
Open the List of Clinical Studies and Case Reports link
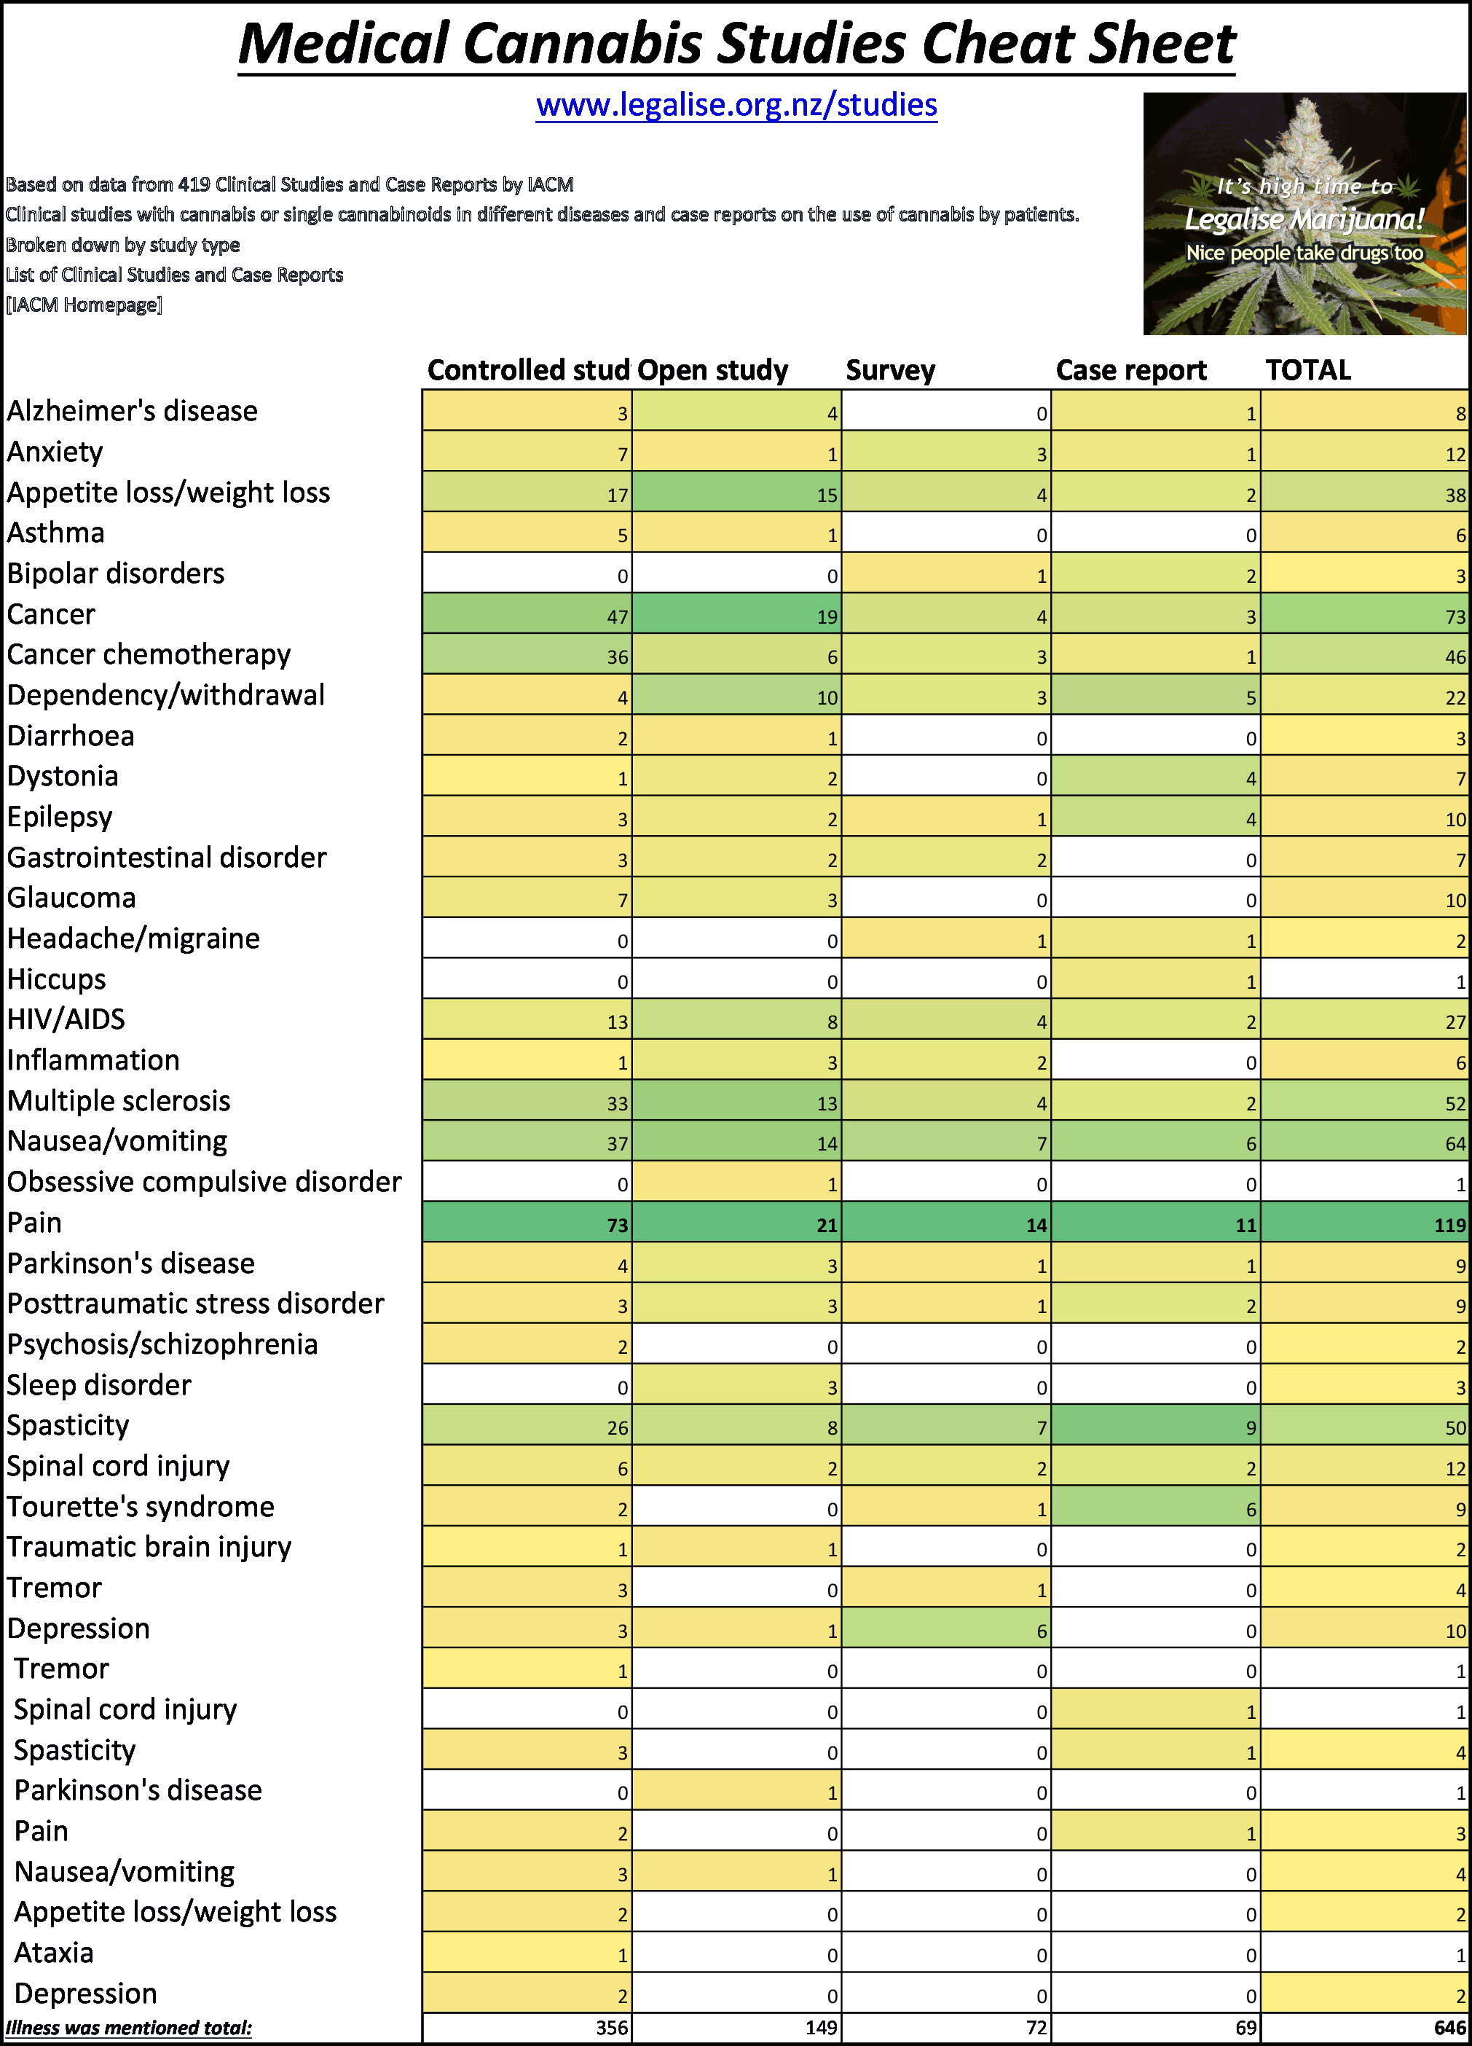[173, 276]
